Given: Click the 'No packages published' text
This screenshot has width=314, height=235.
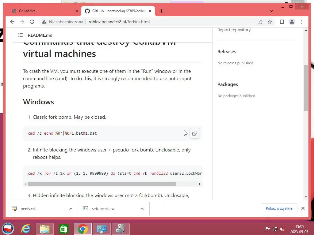Looking at the screenshot, I should (x=236, y=96).
